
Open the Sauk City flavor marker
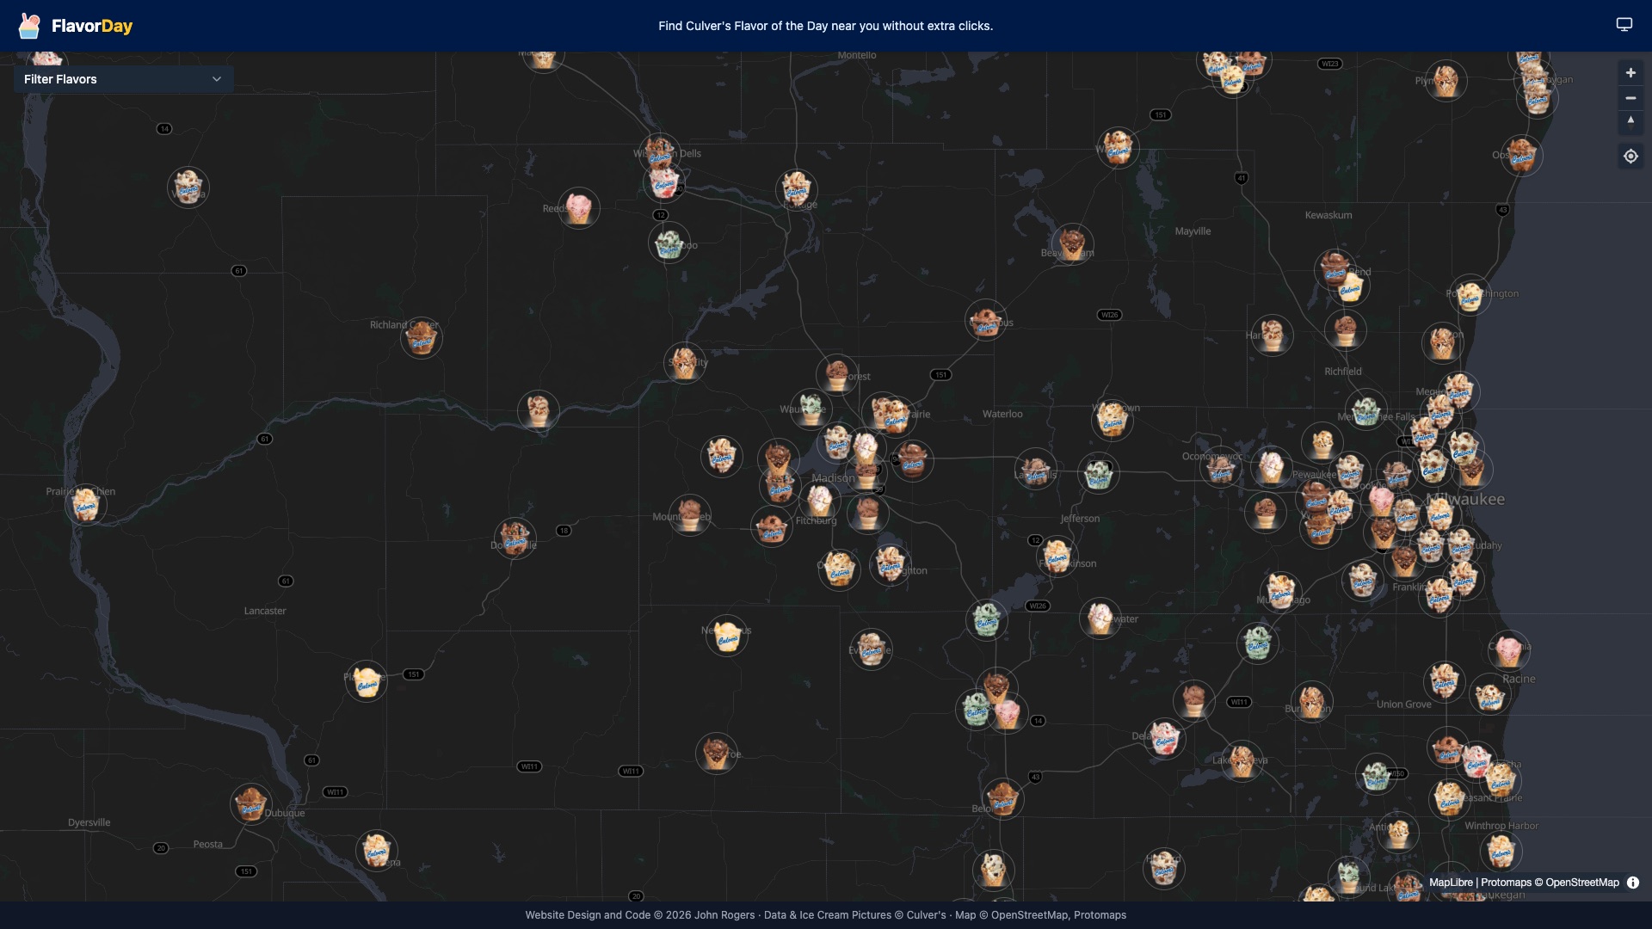point(685,363)
